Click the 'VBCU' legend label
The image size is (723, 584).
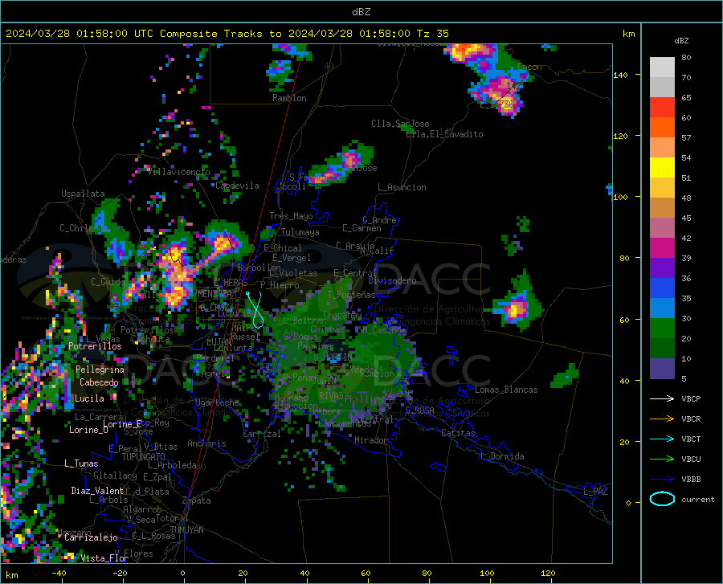pos(691,459)
